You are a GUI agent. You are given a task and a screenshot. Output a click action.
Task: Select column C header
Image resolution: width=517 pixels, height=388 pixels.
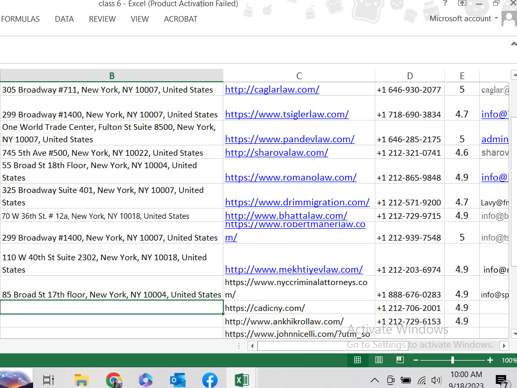(299, 76)
